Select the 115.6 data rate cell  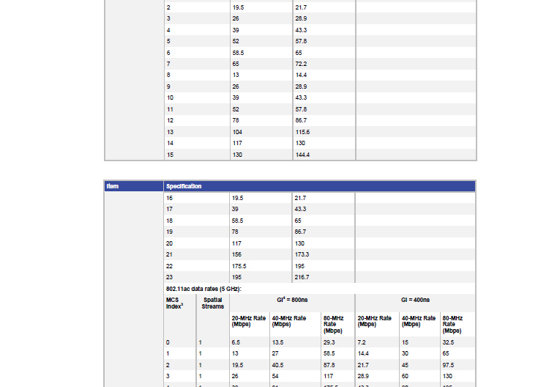click(x=302, y=132)
